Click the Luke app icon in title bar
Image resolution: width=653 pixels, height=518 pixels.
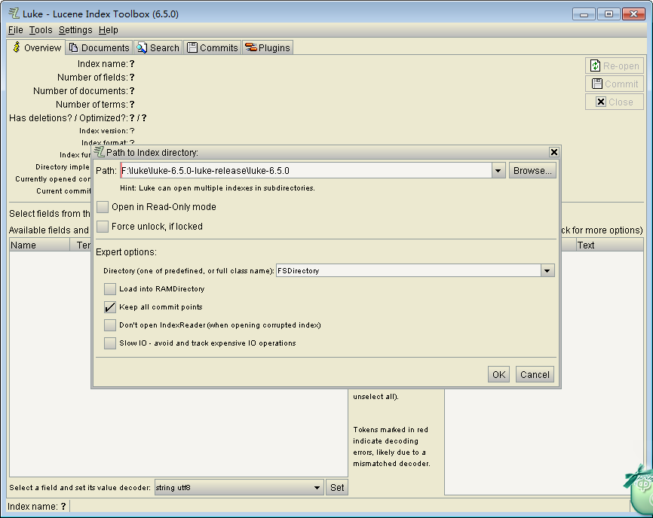[14, 14]
